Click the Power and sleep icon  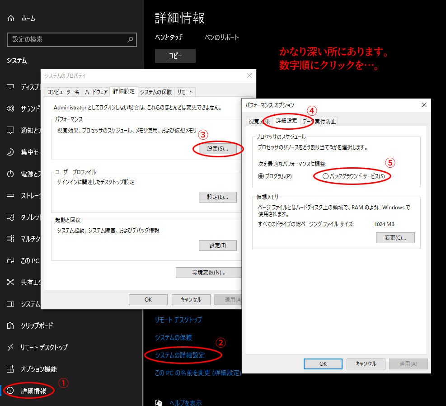tap(11, 174)
